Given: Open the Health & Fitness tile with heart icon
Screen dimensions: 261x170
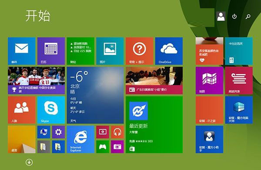Looking at the screenshot, I should [209, 51].
